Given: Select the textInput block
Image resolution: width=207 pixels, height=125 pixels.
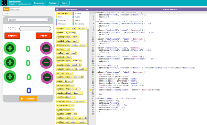Looking at the screenshot, I should [x=68, y=37].
